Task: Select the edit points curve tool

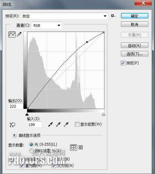Action: 12,34
